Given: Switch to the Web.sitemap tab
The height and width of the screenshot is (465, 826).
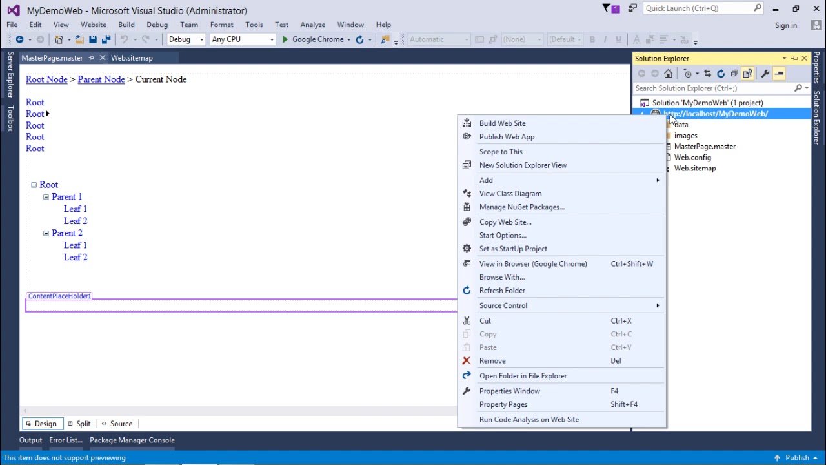Looking at the screenshot, I should point(132,58).
